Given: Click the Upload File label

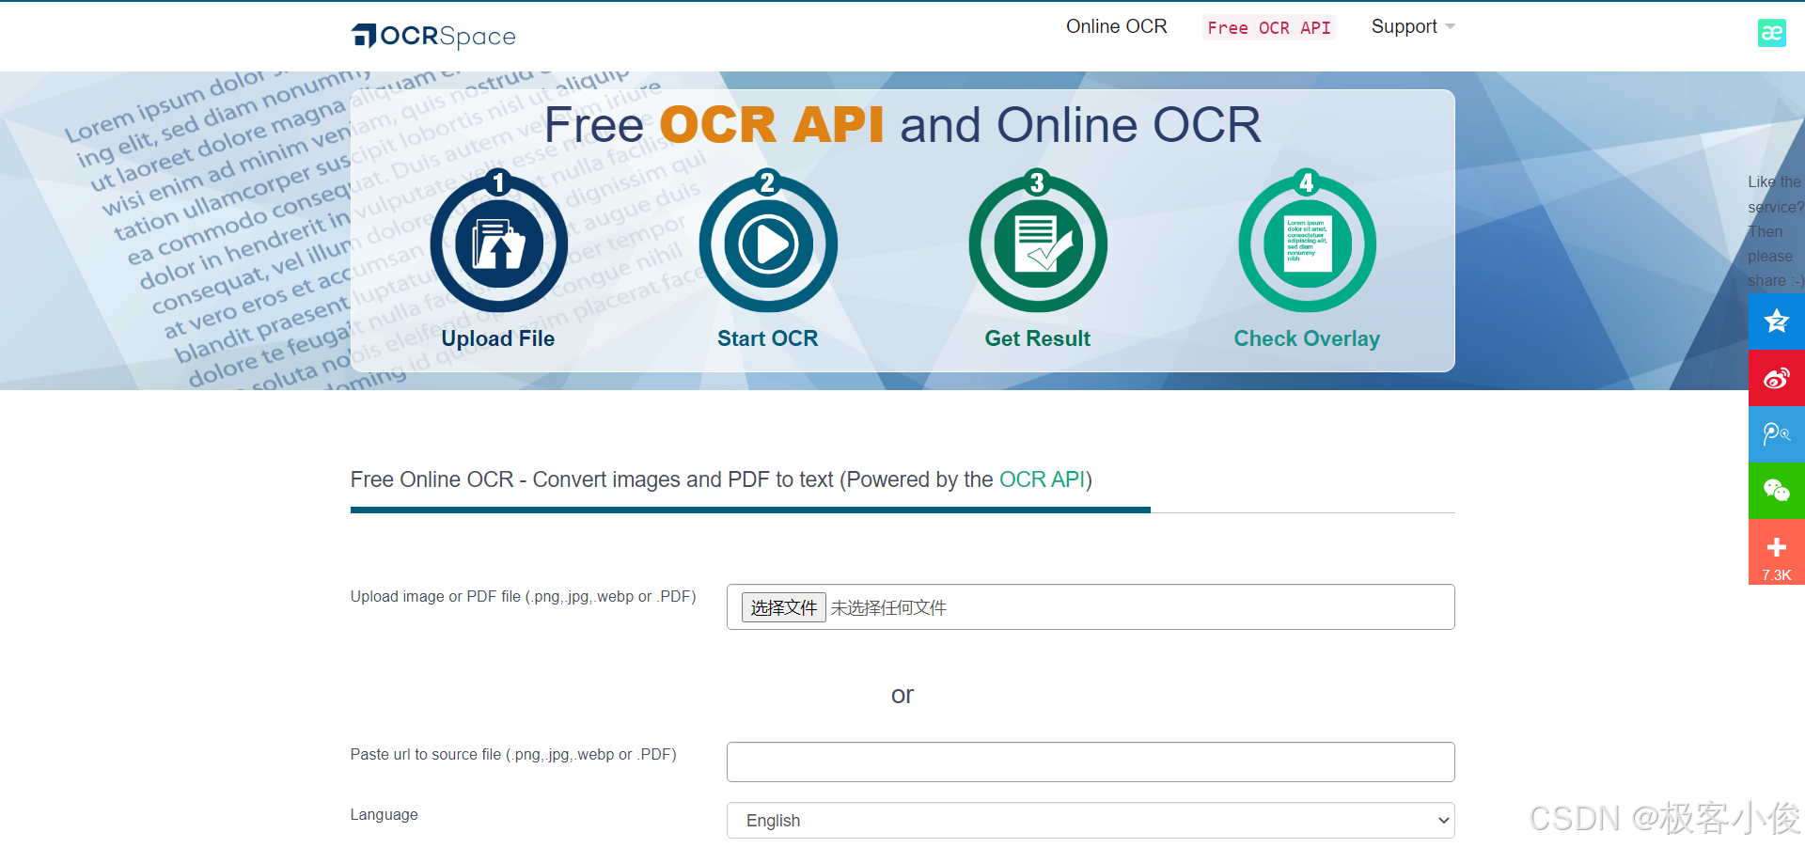Looking at the screenshot, I should click(498, 338).
